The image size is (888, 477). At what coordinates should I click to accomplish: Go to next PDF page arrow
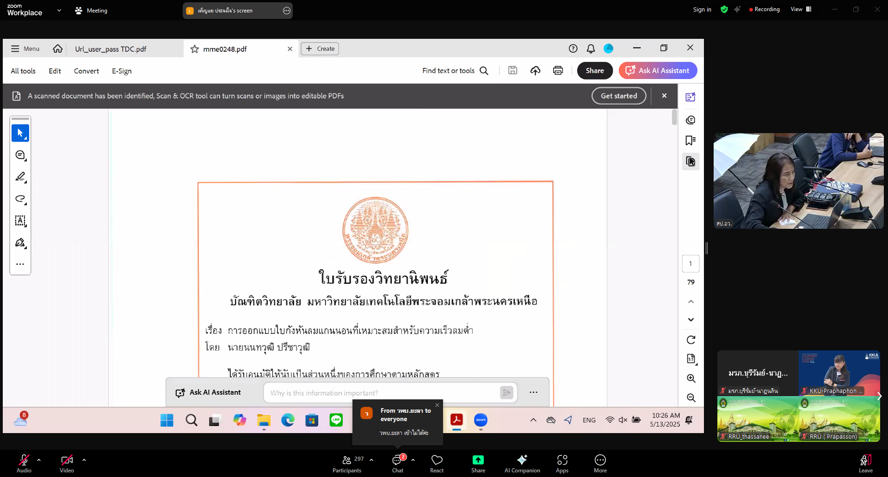[691, 320]
